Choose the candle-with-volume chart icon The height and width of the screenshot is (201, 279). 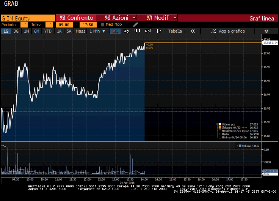tap(148, 31)
